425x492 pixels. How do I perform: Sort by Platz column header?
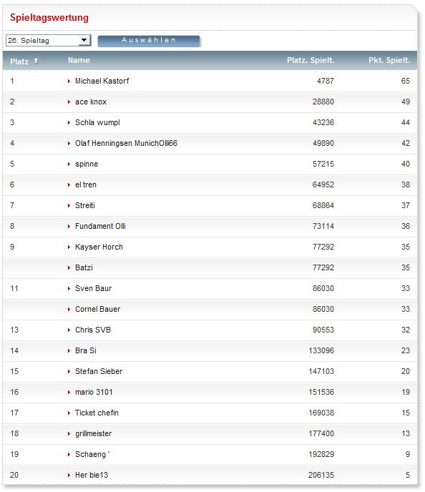(19, 62)
